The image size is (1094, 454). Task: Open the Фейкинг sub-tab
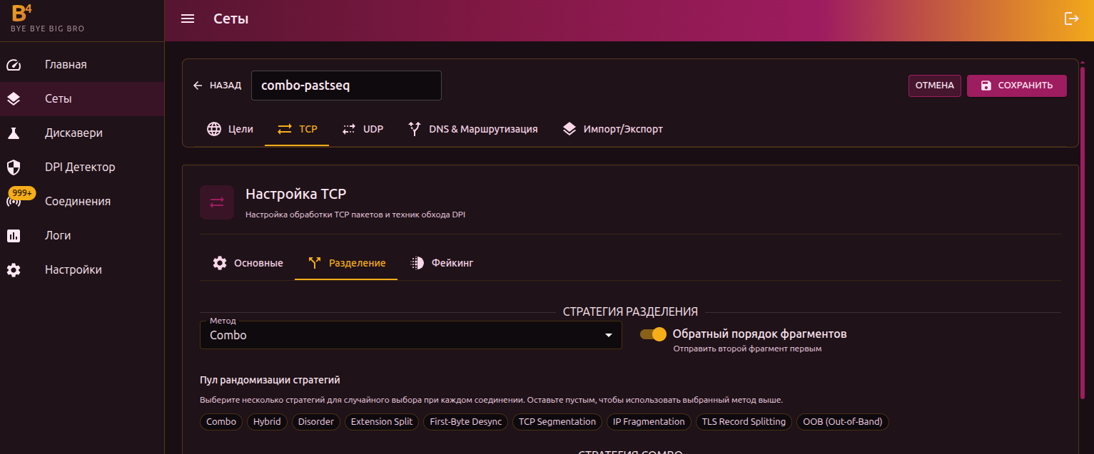[442, 263]
